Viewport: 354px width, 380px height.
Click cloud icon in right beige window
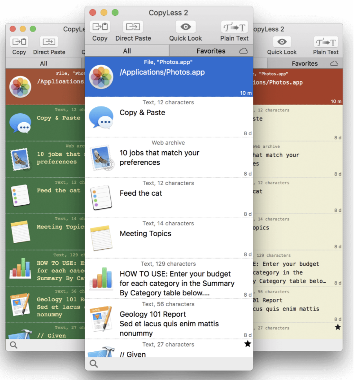tap(334, 63)
